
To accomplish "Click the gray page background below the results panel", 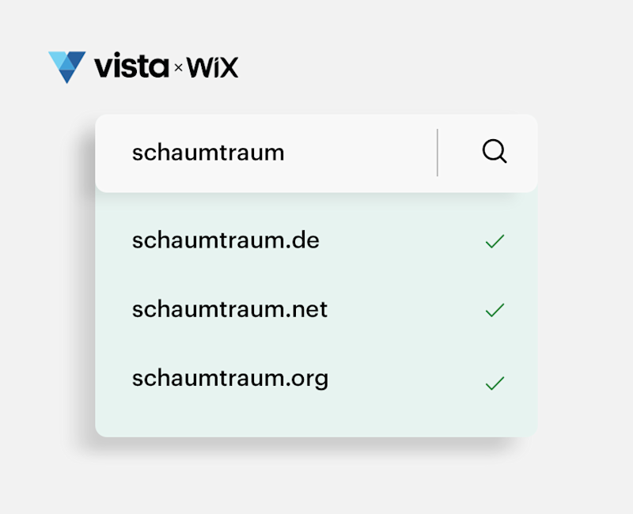I will pyautogui.click(x=316, y=478).
